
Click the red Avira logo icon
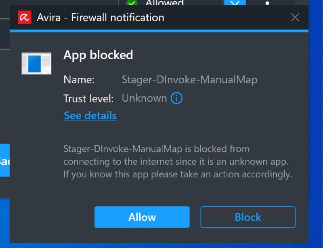tap(25, 17)
